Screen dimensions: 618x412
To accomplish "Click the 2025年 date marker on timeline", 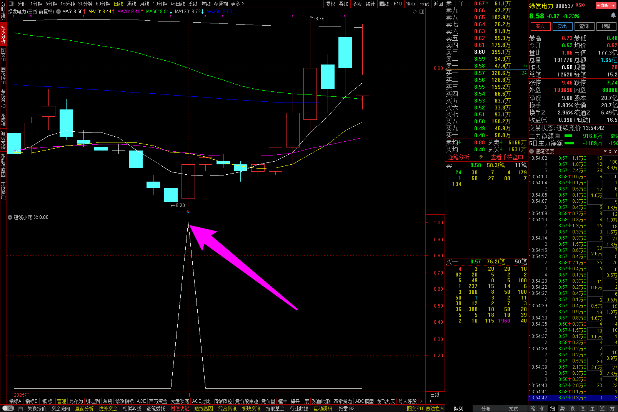I will [21, 395].
